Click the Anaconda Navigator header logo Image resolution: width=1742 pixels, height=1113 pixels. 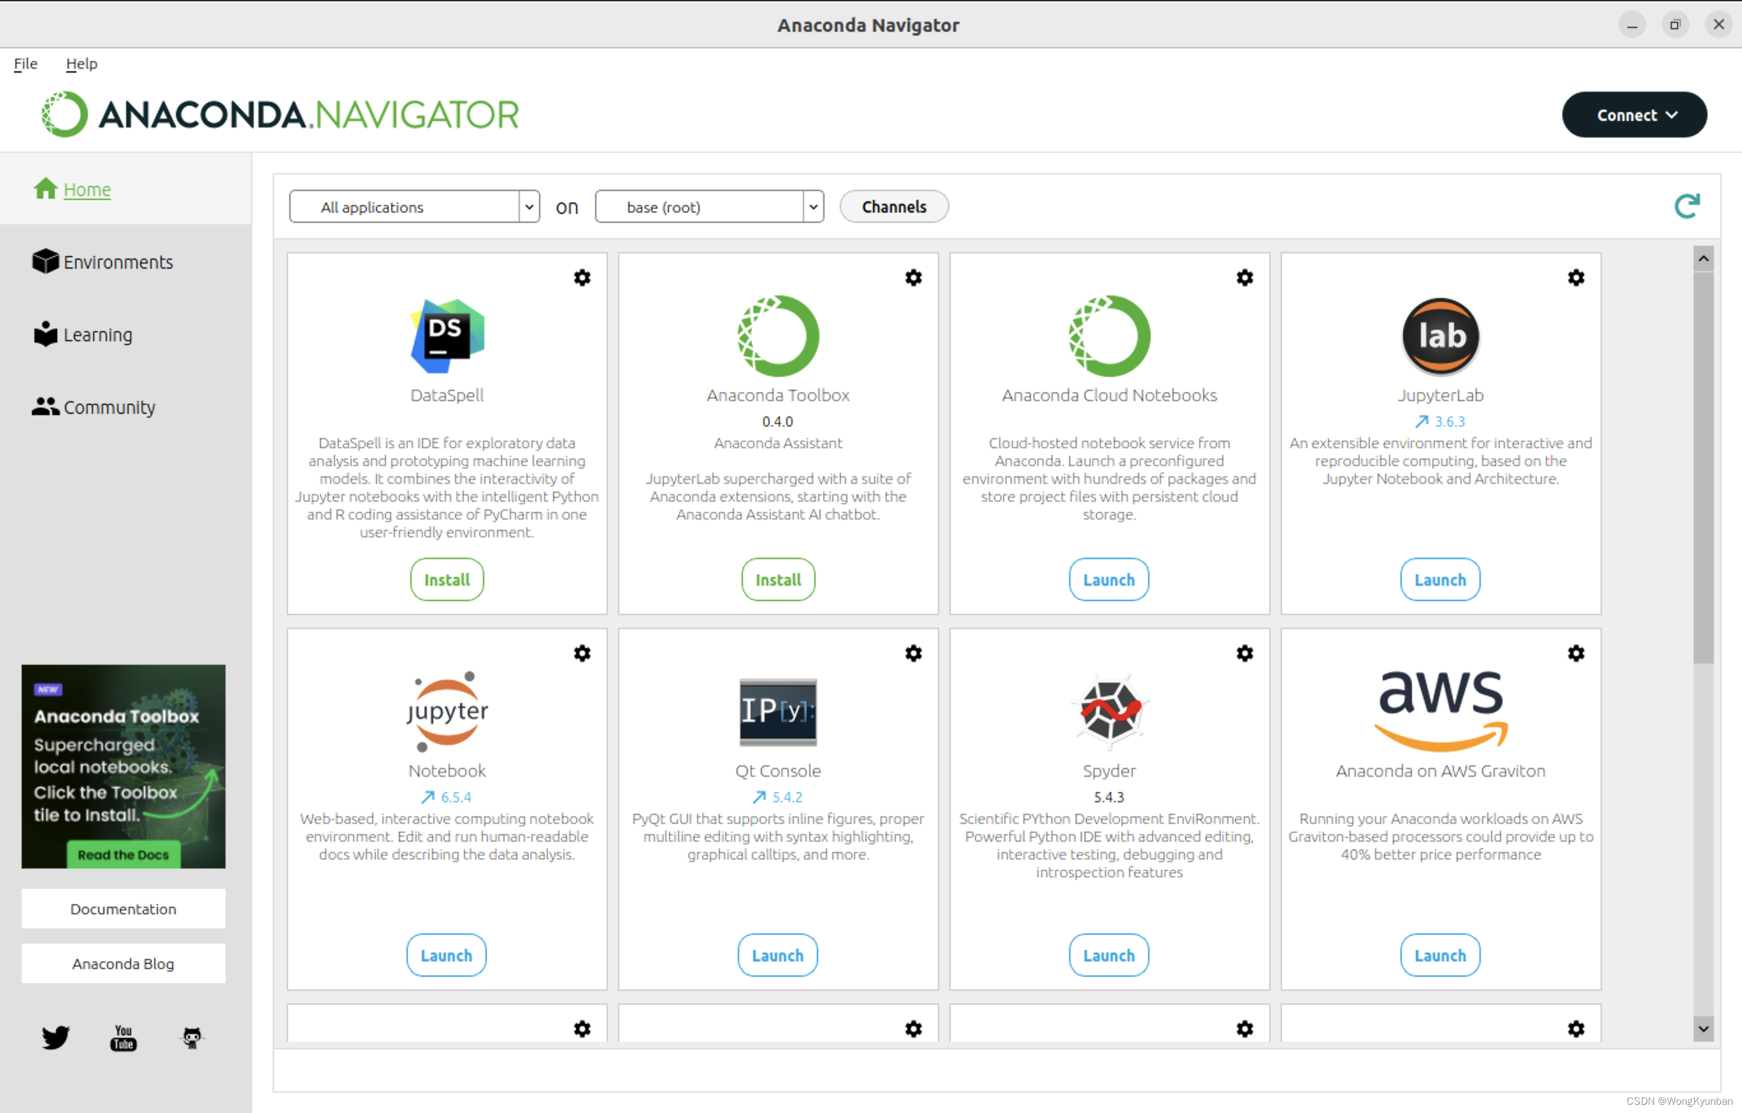[280, 114]
